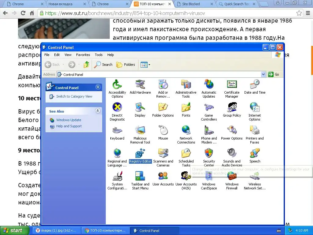Open Scanners and Cameras icon
This screenshot has width=313, height=235.
[x=163, y=153]
